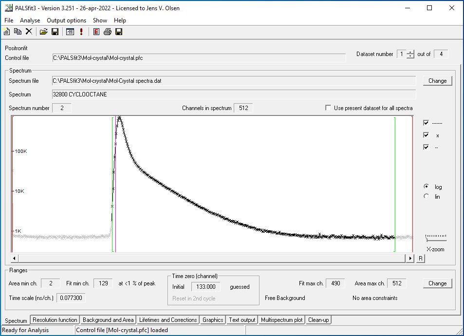The image size is (464, 336).
Task: Click the Change button in the Ranges section
Action: tap(437, 283)
